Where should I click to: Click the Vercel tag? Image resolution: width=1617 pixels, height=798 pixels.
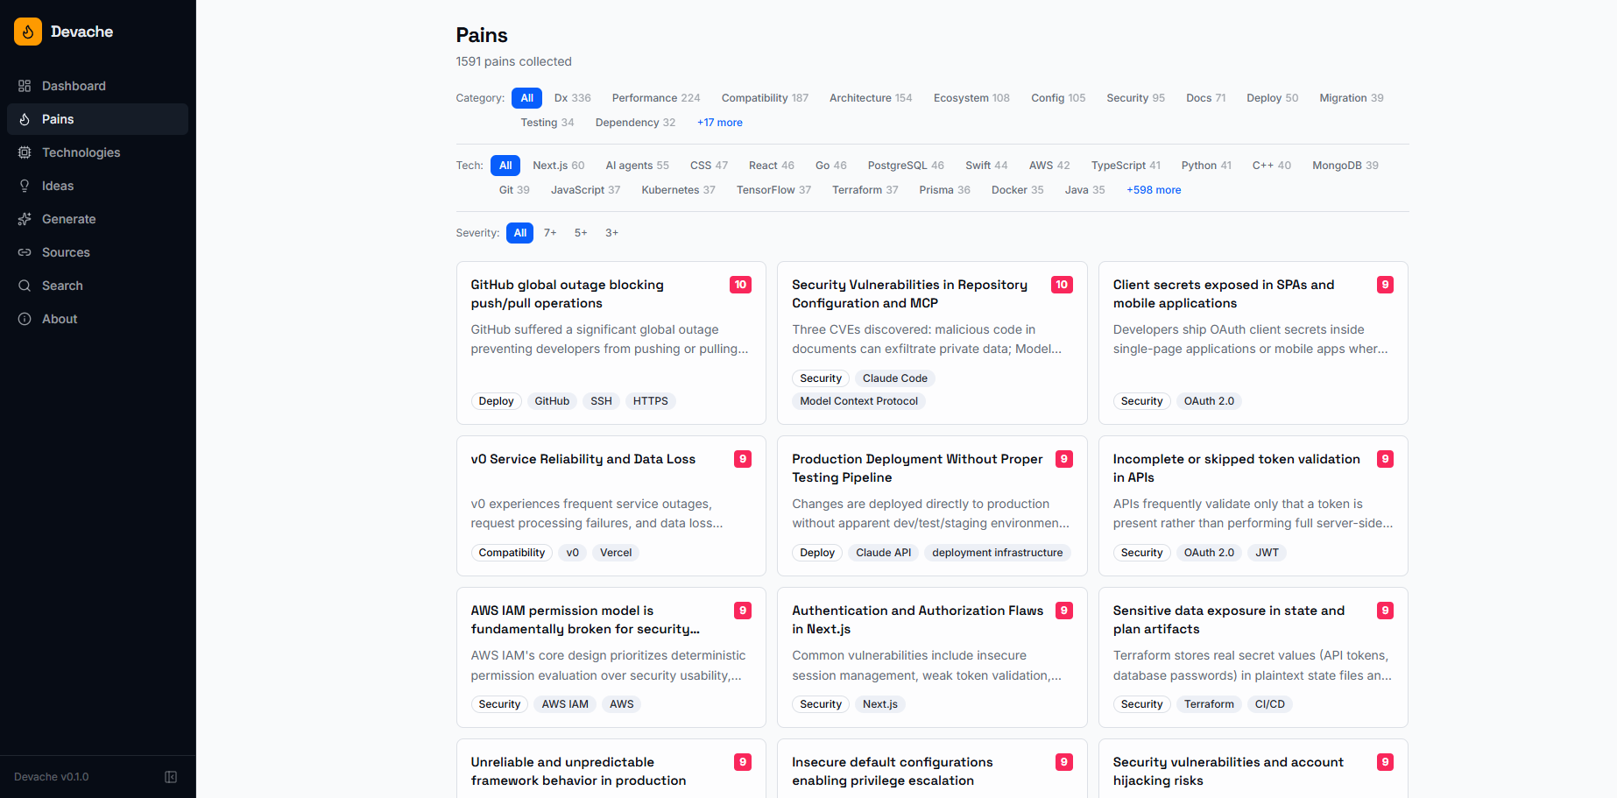point(616,553)
